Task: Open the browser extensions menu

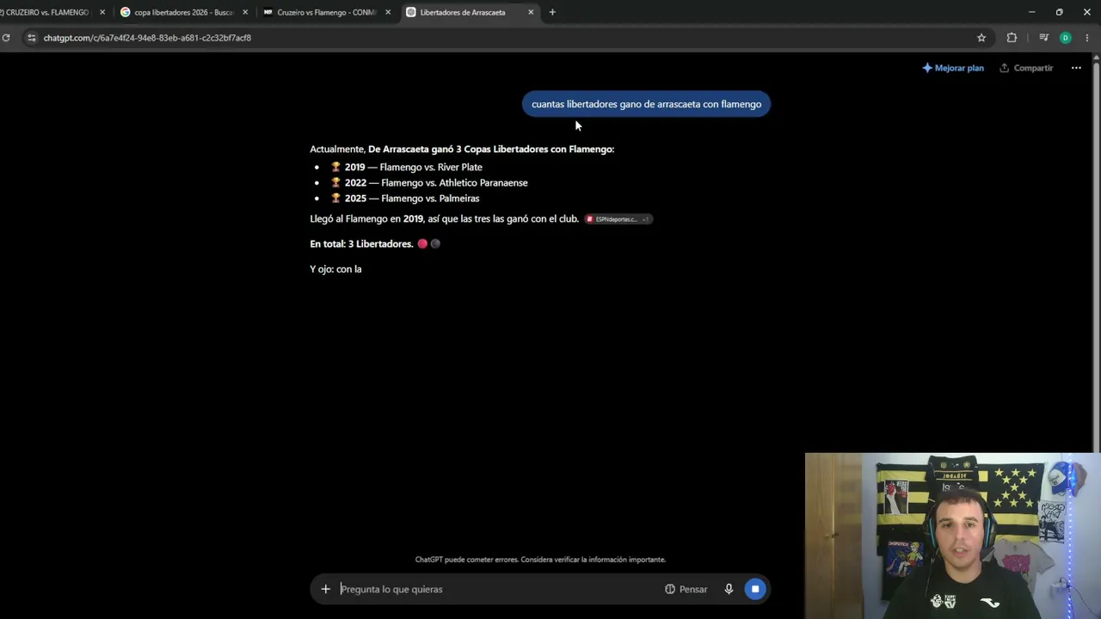Action: (x=1012, y=38)
